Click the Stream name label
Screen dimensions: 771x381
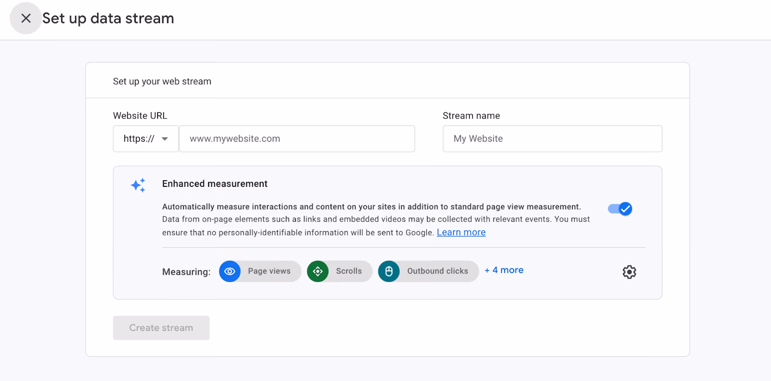tap(471, 116)
